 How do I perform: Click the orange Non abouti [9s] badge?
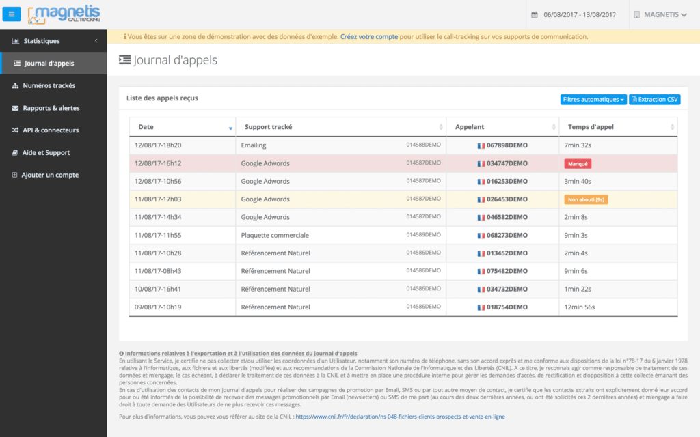coord(586,200)
